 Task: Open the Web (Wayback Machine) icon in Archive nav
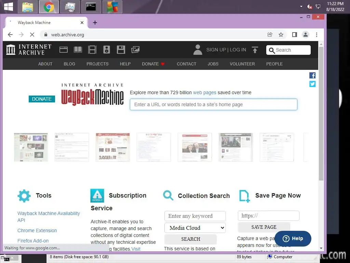tap(63, 50)
